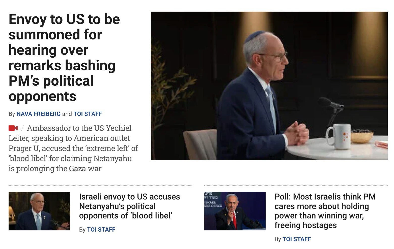Open the 'Poll: Most Israelis think PM' article
Viewport: 394px width, 249px height.
coord(325,211)
